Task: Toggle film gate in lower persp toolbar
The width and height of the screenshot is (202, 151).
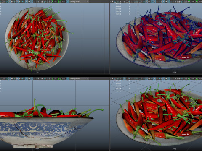Action: click(127, 78)
